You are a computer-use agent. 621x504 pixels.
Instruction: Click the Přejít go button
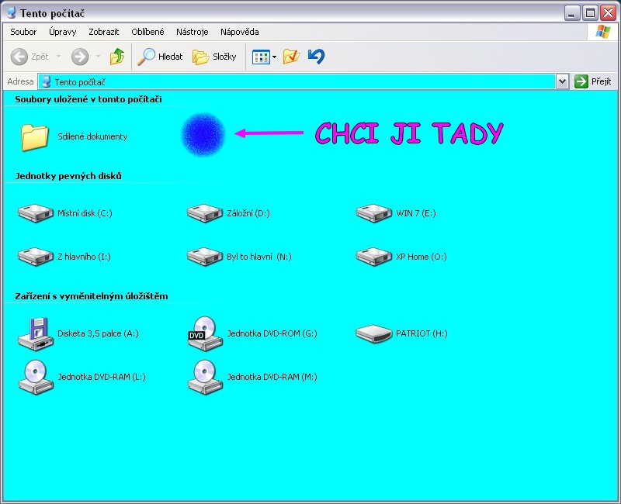(x=593, y=81)
